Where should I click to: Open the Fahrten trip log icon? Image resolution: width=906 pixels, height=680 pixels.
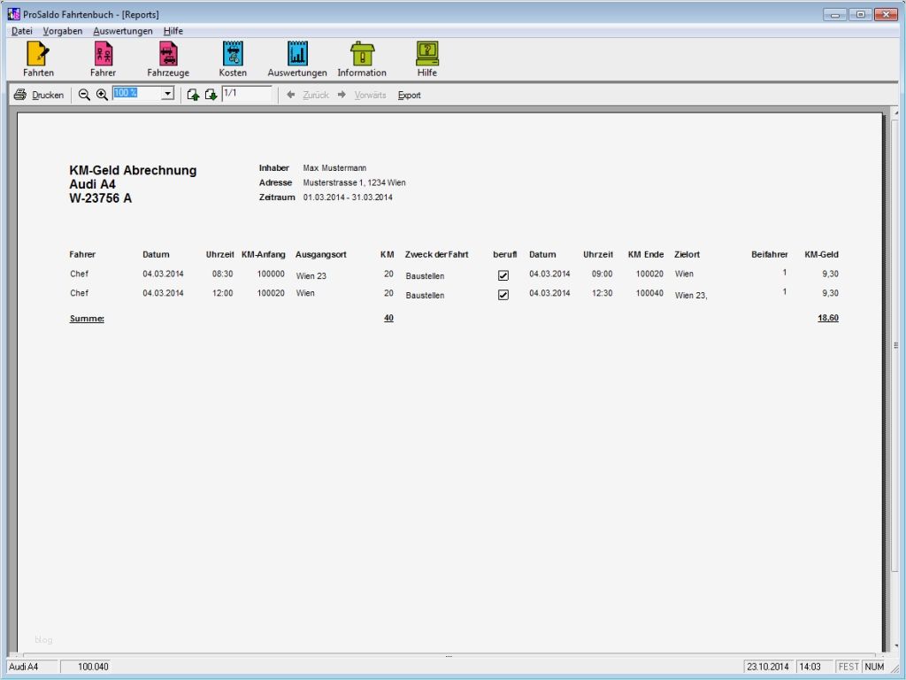[x=38, y=53]
